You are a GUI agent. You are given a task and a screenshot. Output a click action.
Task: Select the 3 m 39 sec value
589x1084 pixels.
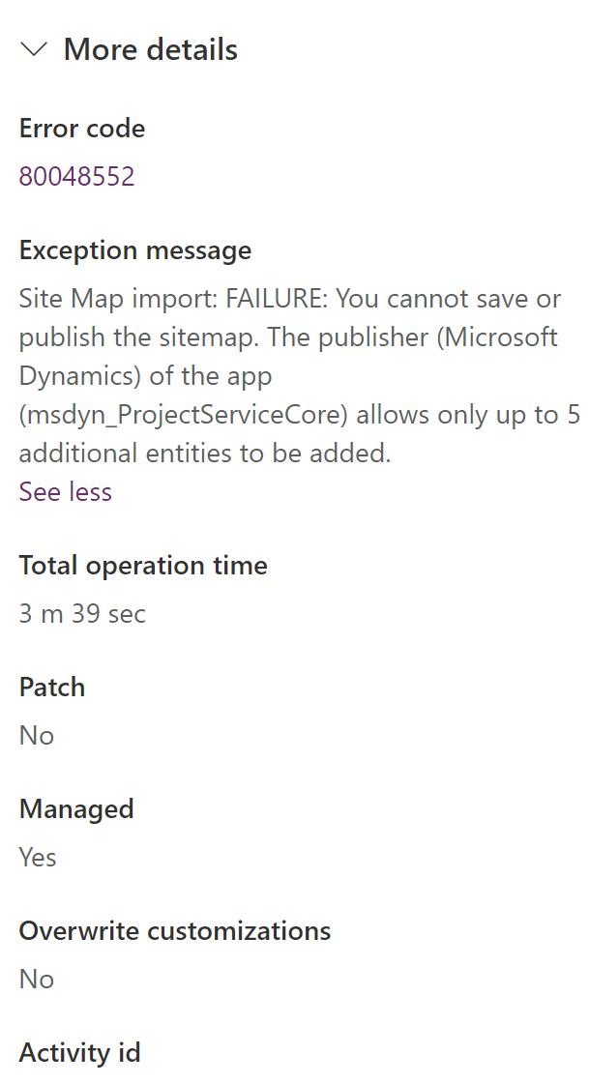82,613
